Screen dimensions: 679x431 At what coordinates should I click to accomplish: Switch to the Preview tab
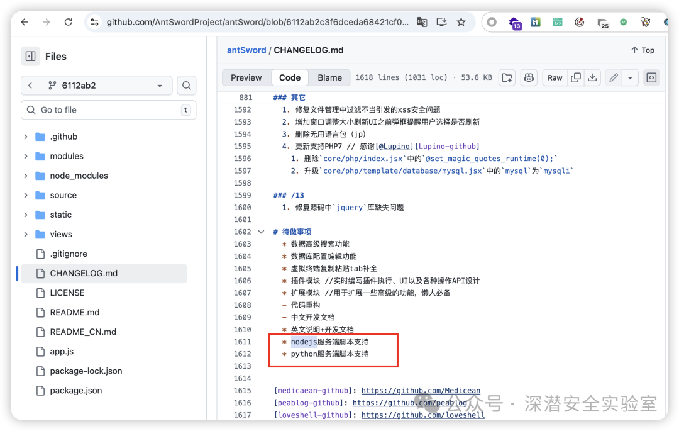[246, 77]
